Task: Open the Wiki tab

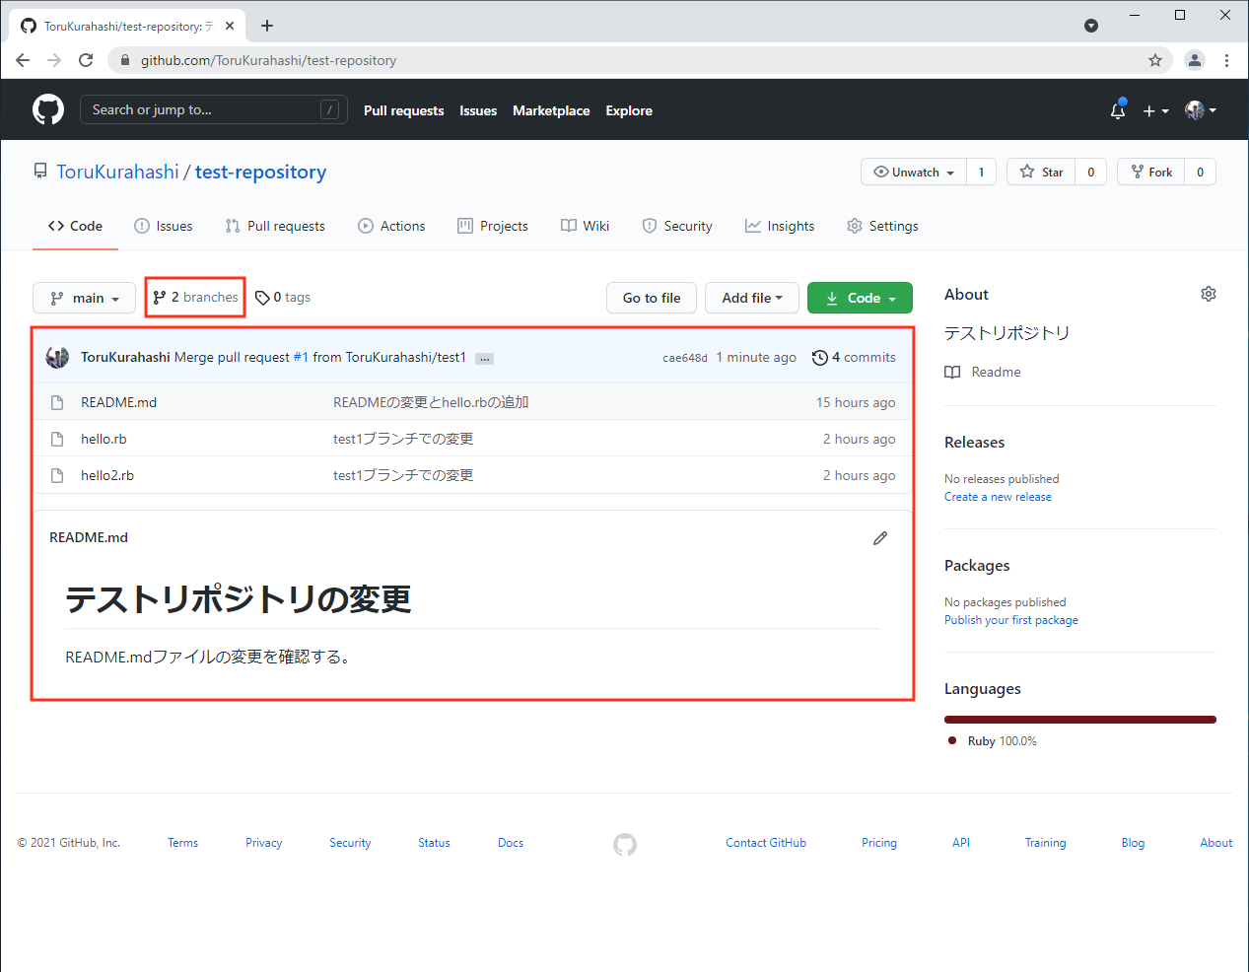Action: point(586,226)
